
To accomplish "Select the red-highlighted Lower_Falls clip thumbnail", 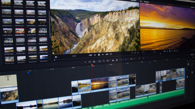I will [x=20, y=31].
